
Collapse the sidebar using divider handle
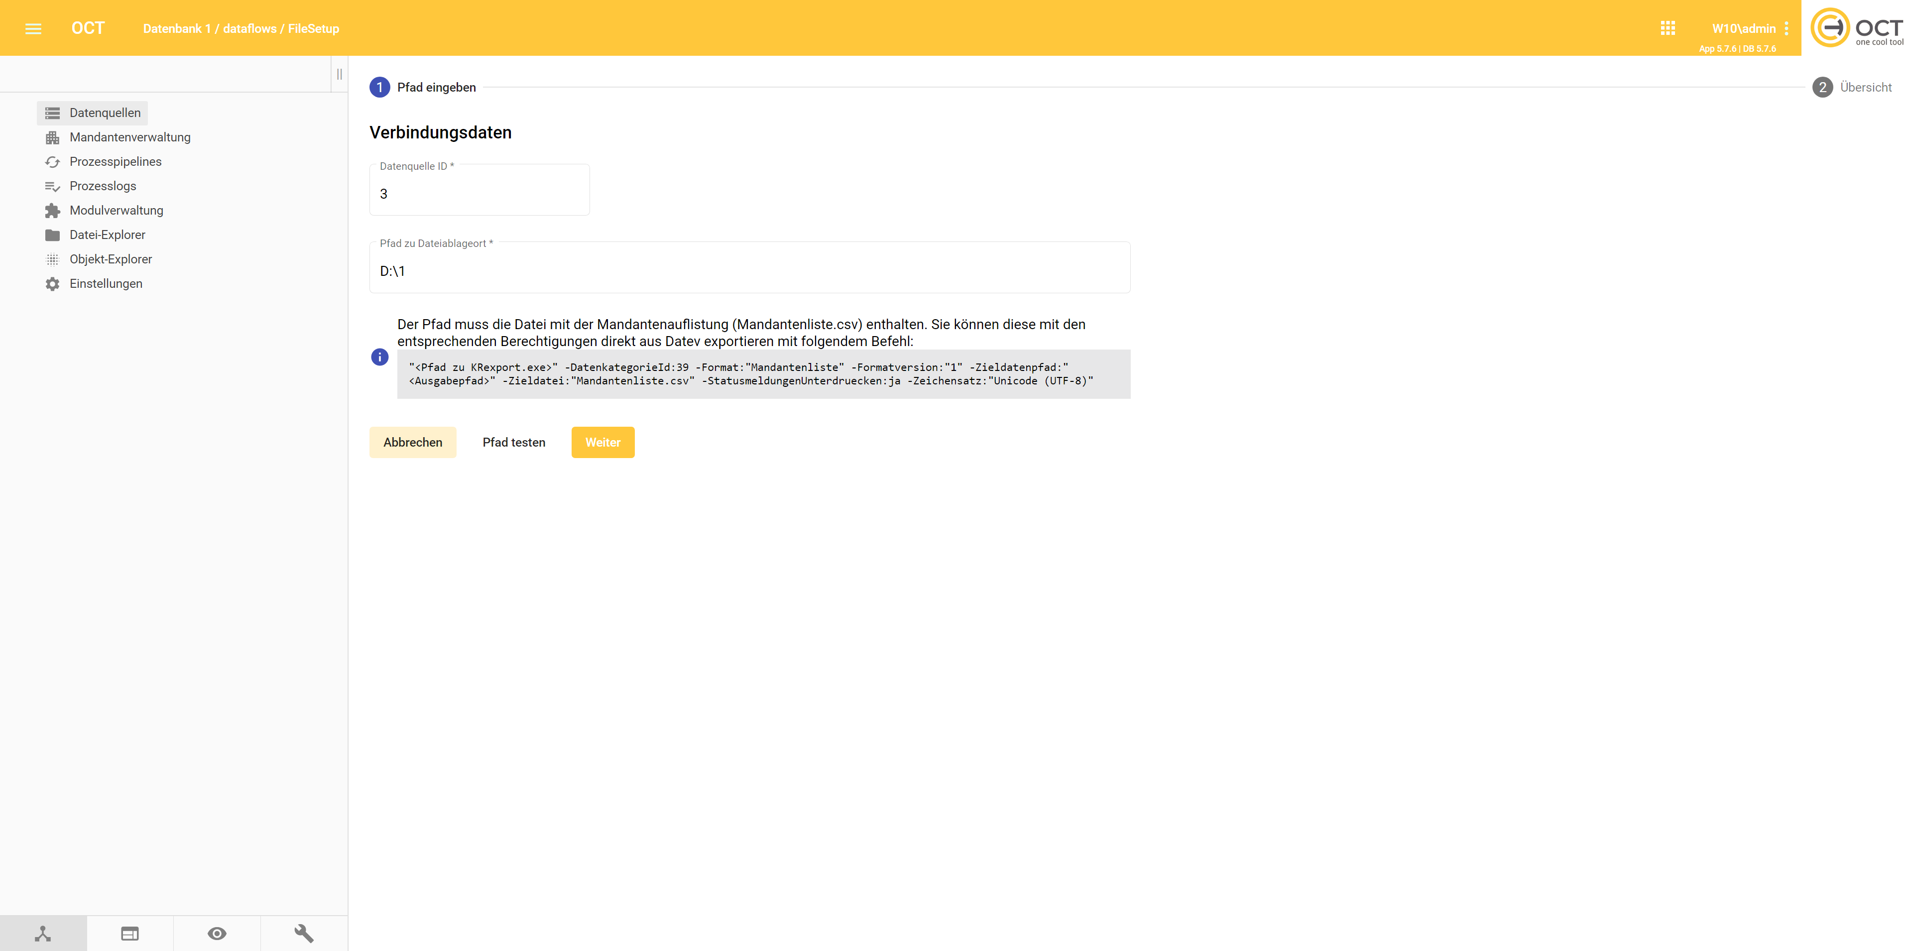click(339, 74)
